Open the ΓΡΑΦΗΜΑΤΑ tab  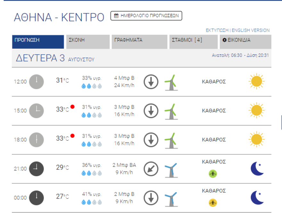139,42
